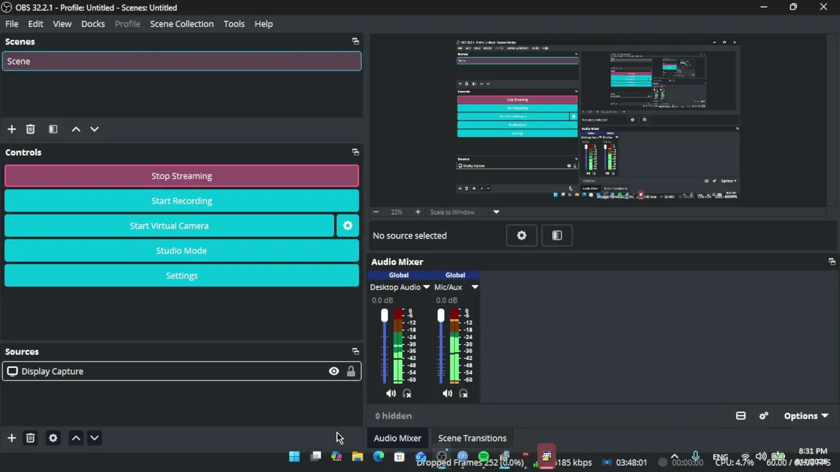Switch to the Scene Transitions tab
Viewport: 840px width, 472px height.
click(472, 438)
